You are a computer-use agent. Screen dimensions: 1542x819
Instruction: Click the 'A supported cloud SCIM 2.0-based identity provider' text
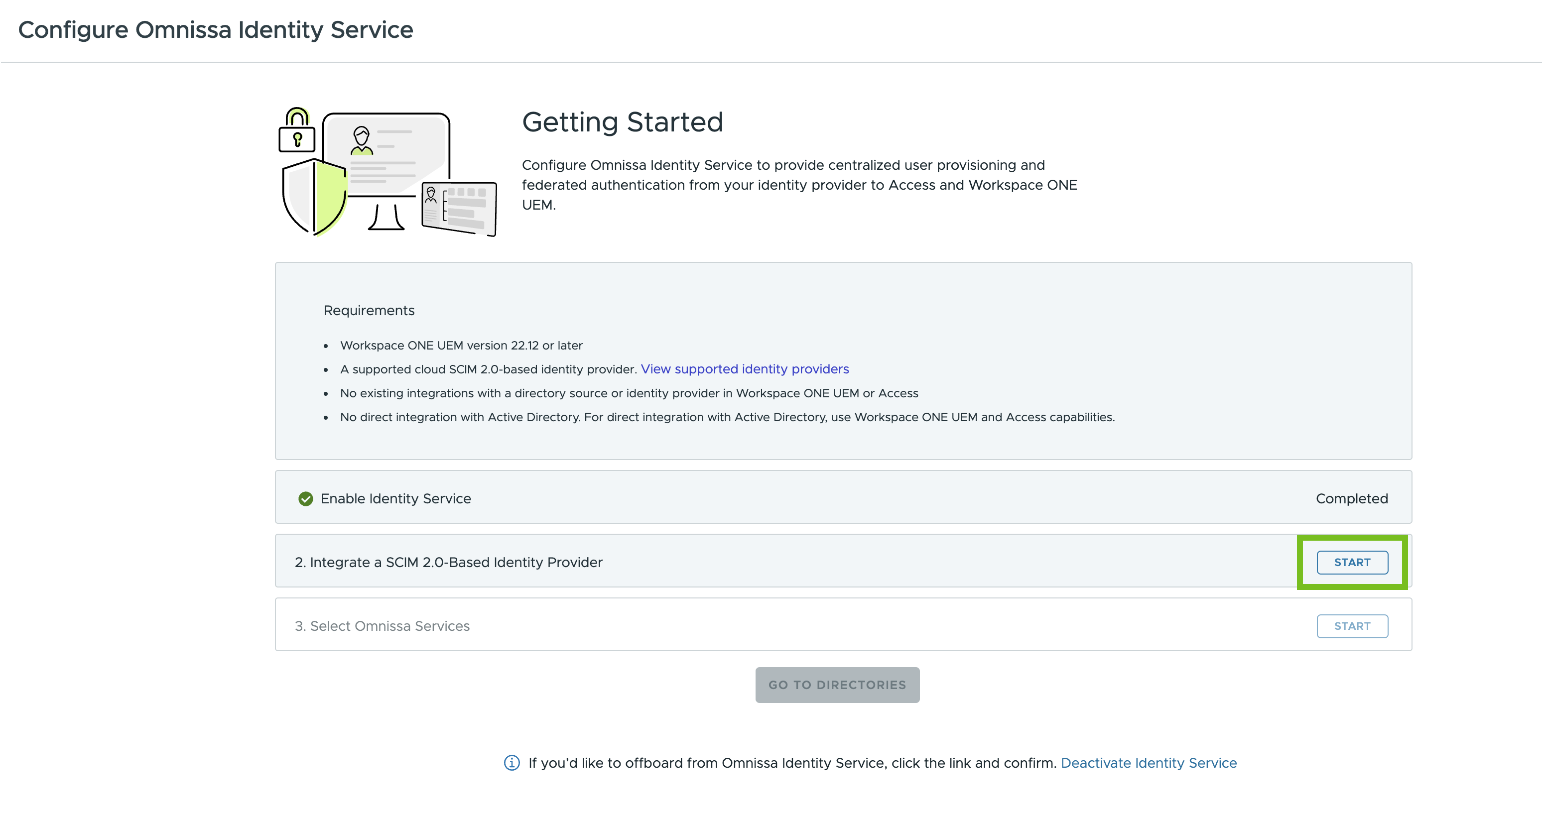(x=488, y=369)
